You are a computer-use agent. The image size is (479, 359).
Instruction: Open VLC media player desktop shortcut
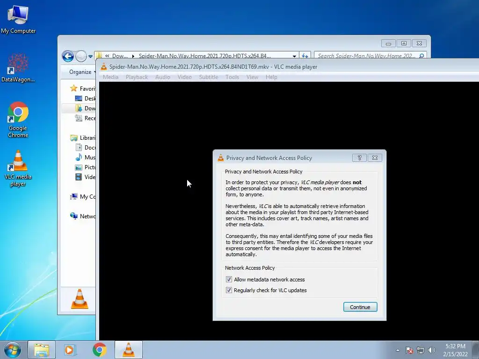coord(18,168)
